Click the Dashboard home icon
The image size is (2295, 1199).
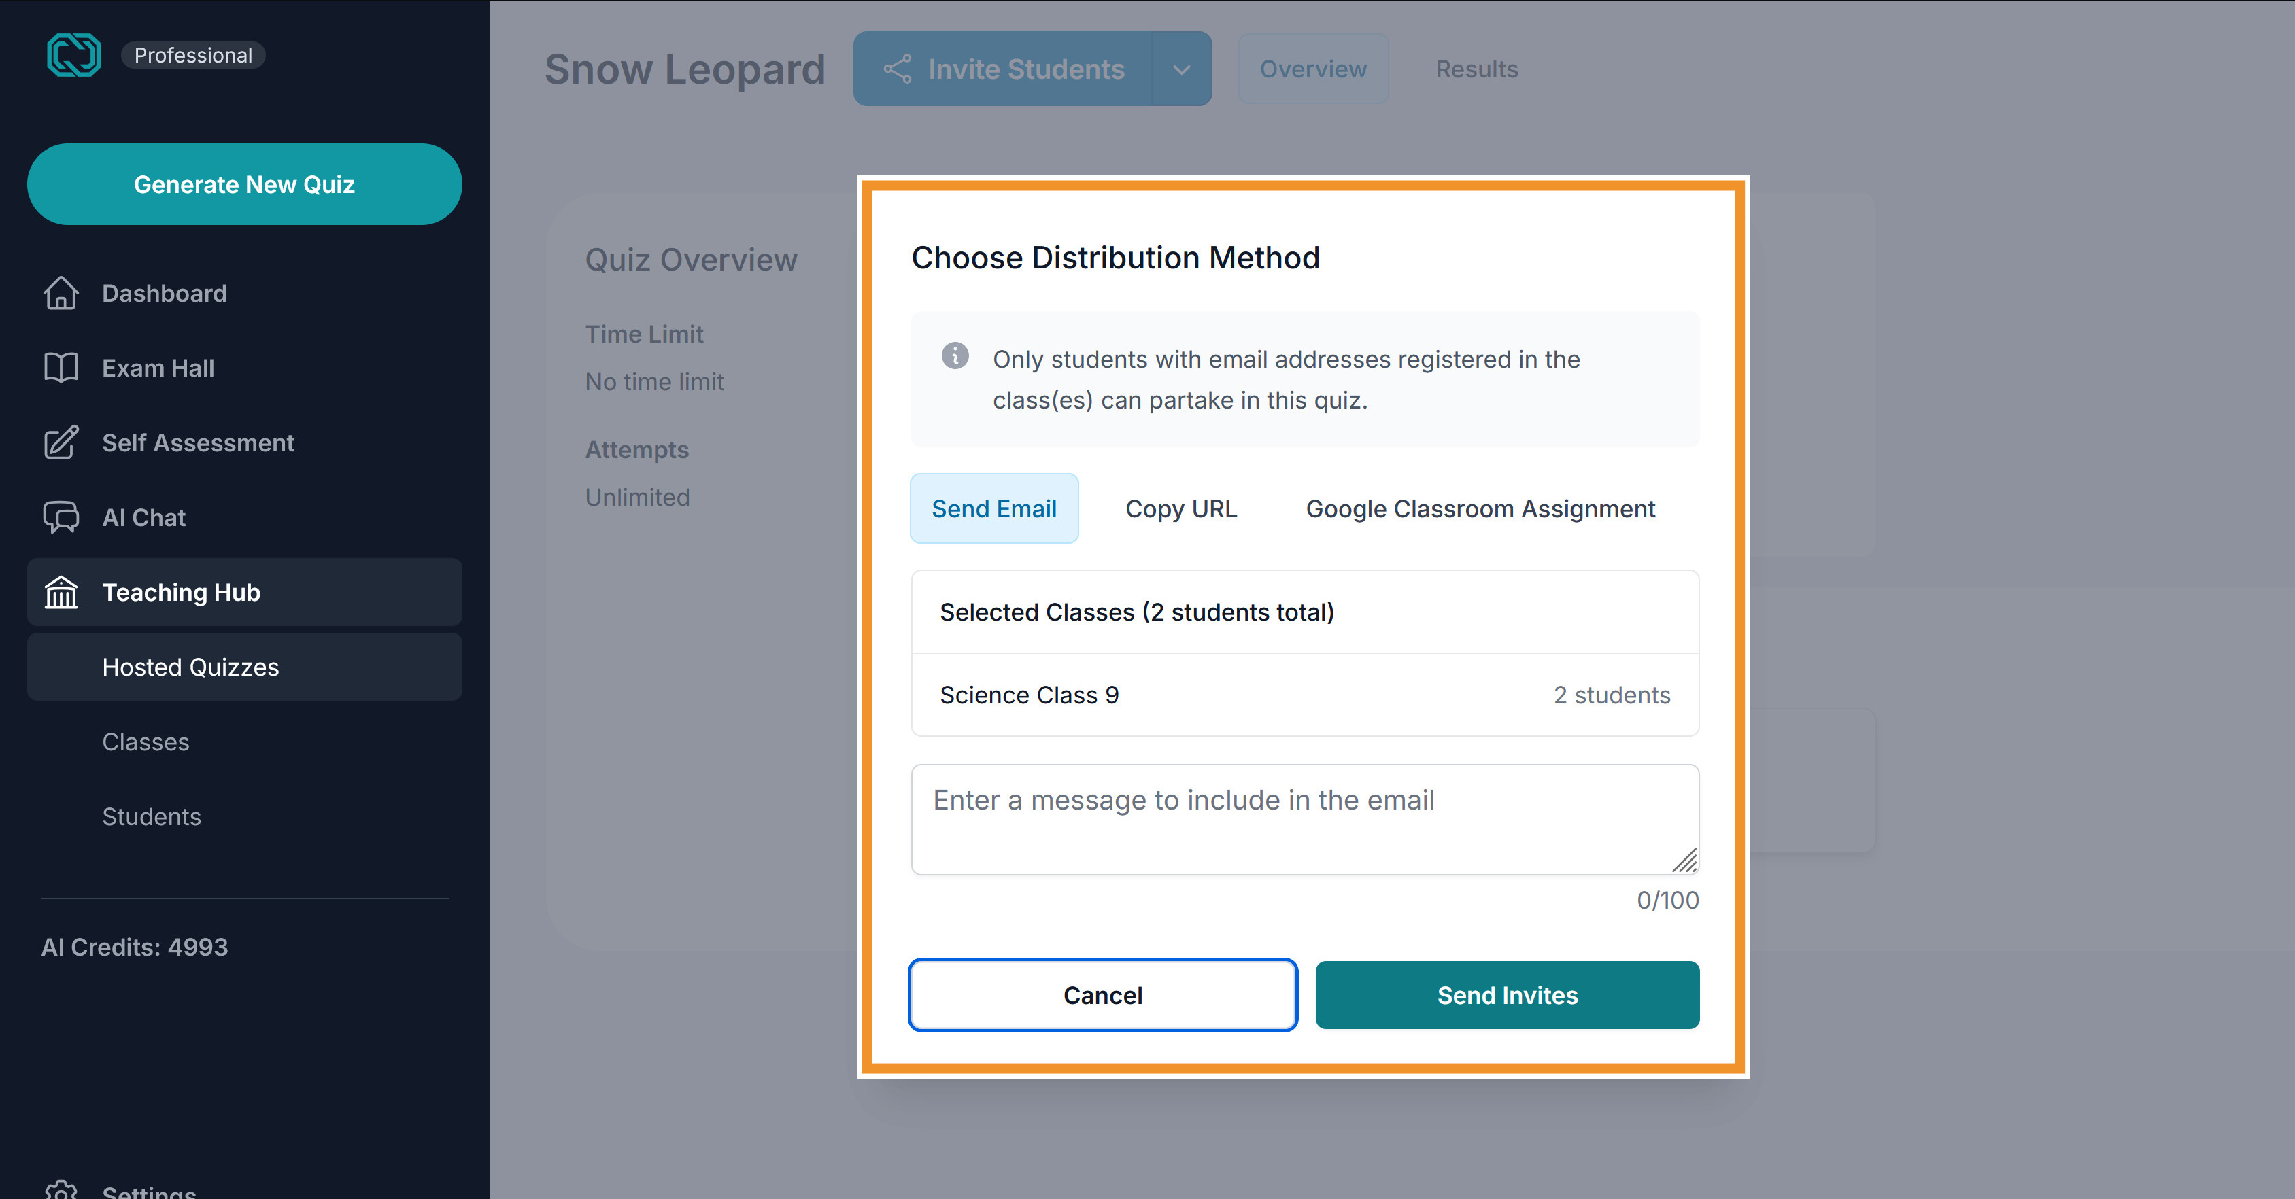61,293
